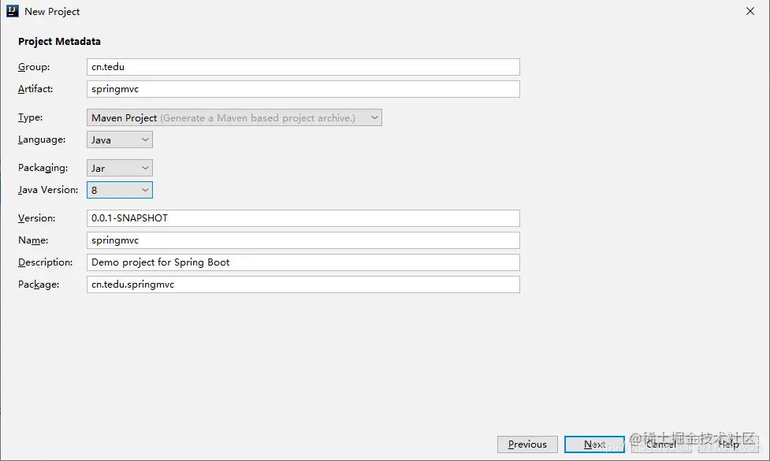Click the Java Version: label
Viewport: 770px width, 461px height.
pos(48,190)
